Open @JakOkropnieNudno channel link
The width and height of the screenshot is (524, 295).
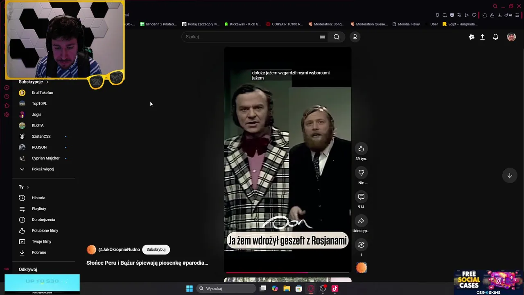pos(119,250)
